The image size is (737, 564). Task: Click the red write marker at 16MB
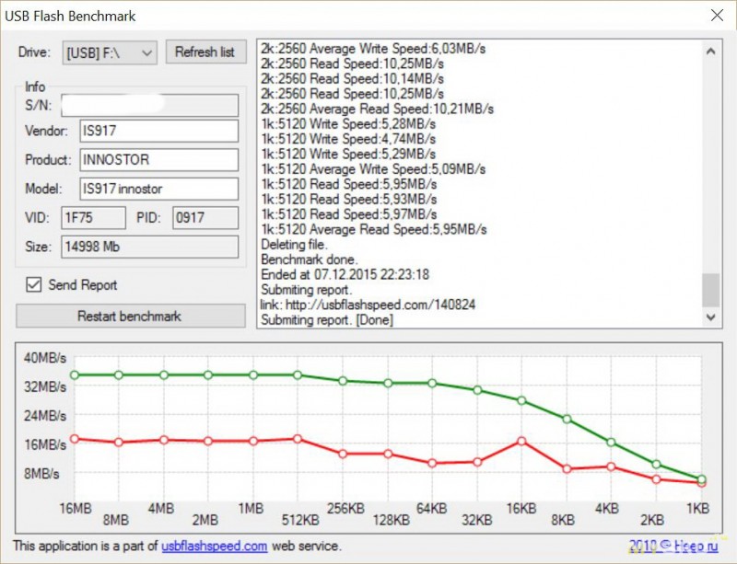point(75,439)
